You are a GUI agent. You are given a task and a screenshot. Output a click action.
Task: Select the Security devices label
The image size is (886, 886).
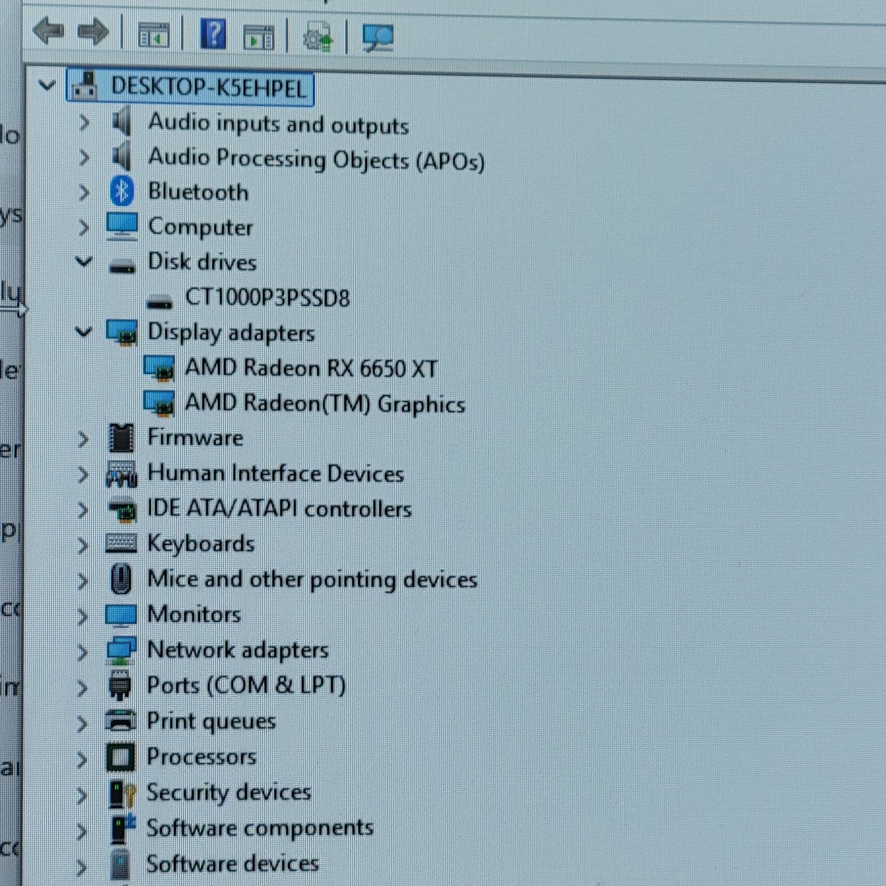pos(229,793)
